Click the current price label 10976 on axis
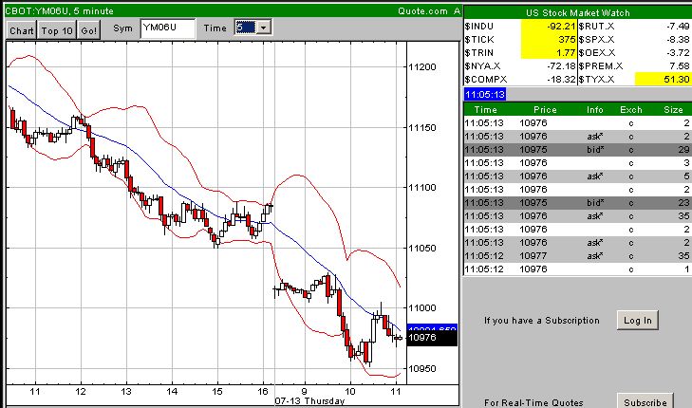The image size is (692, 408). [x=432, y=338]
